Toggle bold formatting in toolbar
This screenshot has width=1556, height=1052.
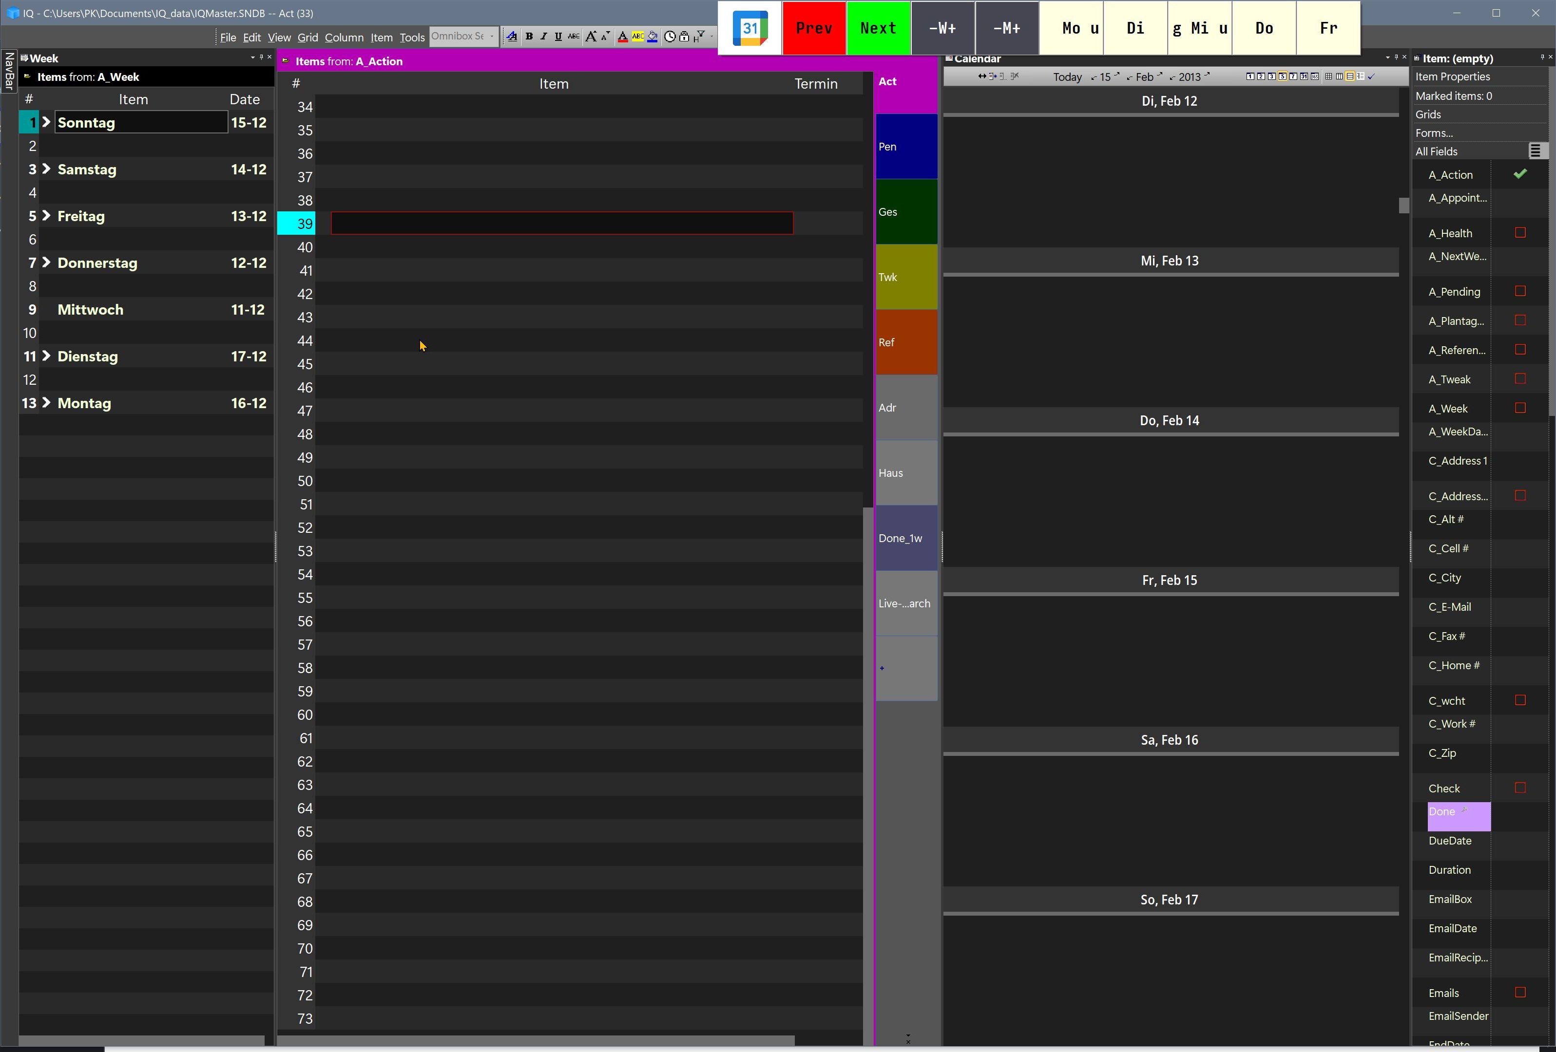pyautogui.click(x=529, y=37)
